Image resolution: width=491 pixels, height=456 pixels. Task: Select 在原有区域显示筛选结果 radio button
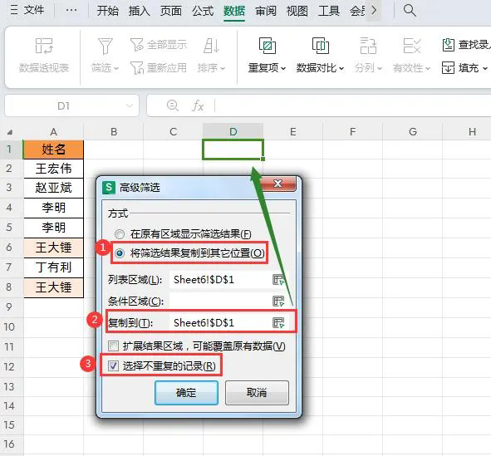(x=120, y=233)
